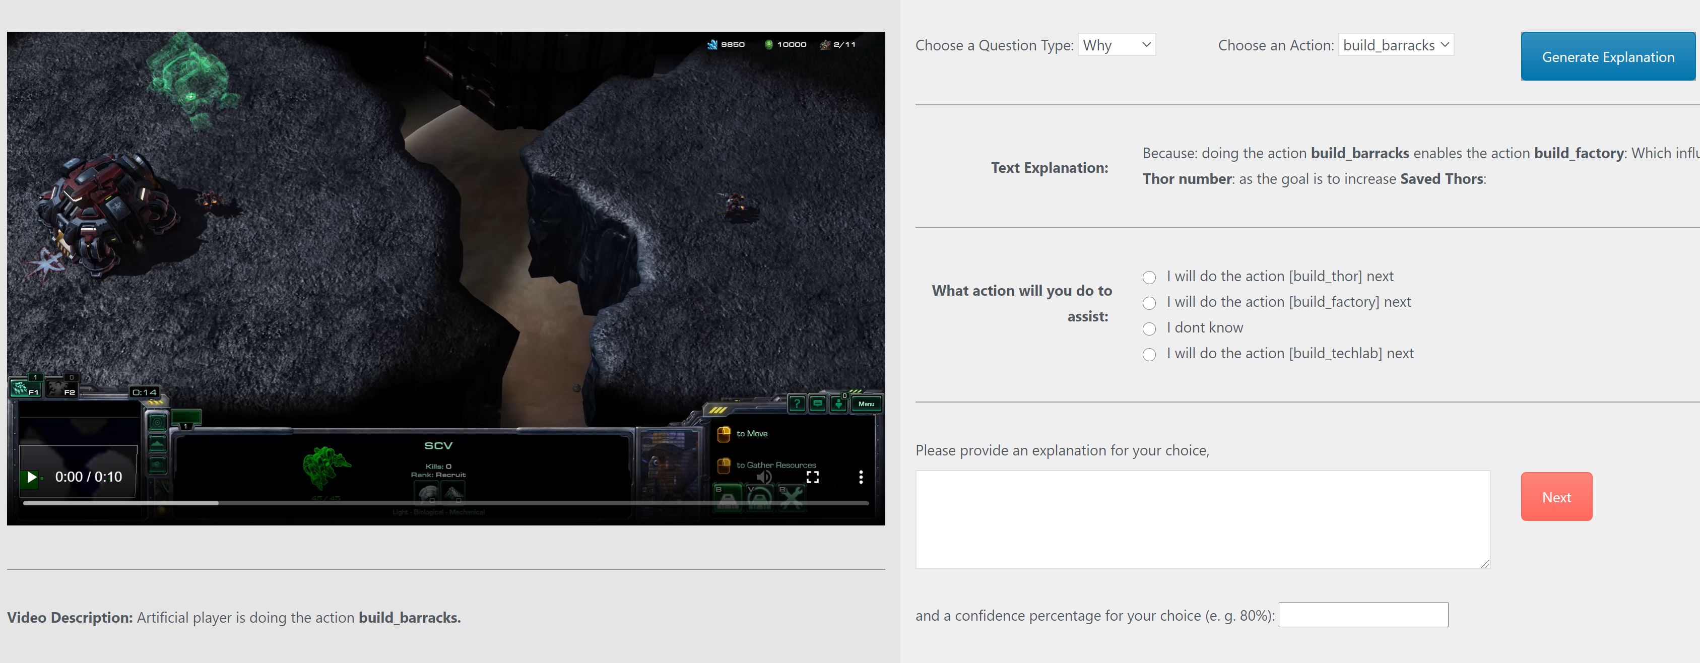
Task: Enter fullscreen mode on the video
Action: point(812,477)
